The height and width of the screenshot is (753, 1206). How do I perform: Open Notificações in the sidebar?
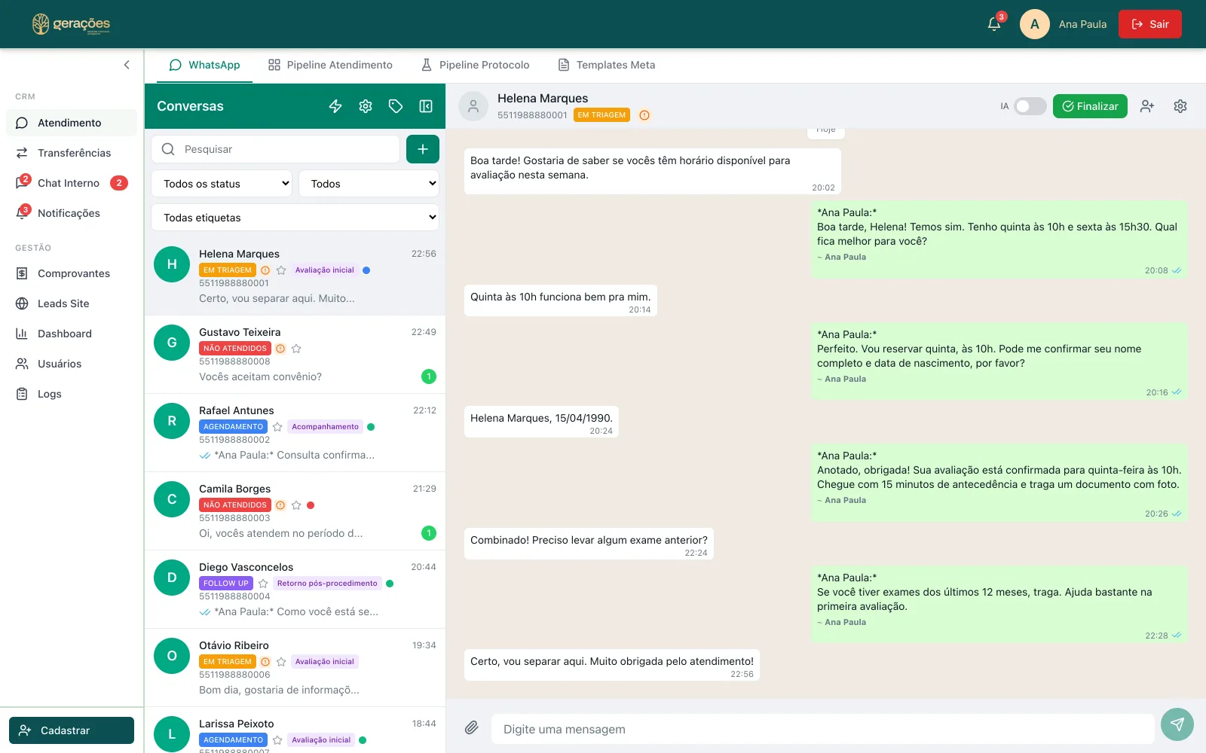[x=72, y=213]
